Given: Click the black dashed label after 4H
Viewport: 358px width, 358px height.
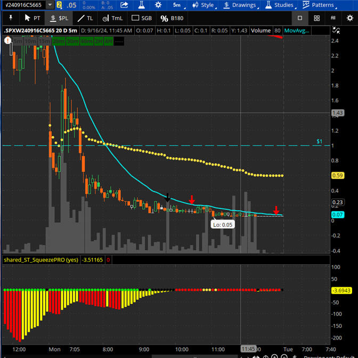Looking at the screenshot, I should (119, 42).
